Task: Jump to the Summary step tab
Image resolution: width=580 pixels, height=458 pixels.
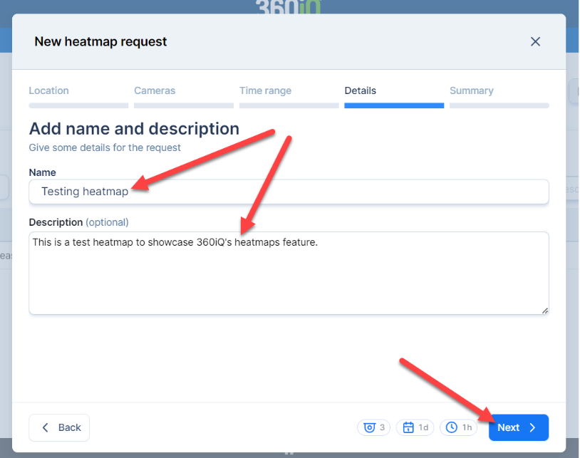Action: pos(471,90)
